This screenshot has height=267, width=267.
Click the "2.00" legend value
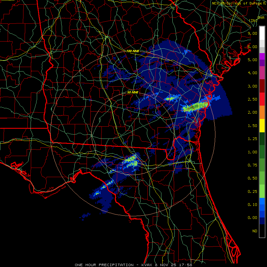point(252,112)
